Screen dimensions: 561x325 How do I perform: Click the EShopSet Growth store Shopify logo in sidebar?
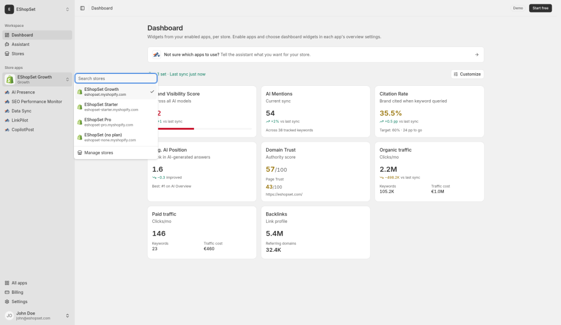point(10,79)
